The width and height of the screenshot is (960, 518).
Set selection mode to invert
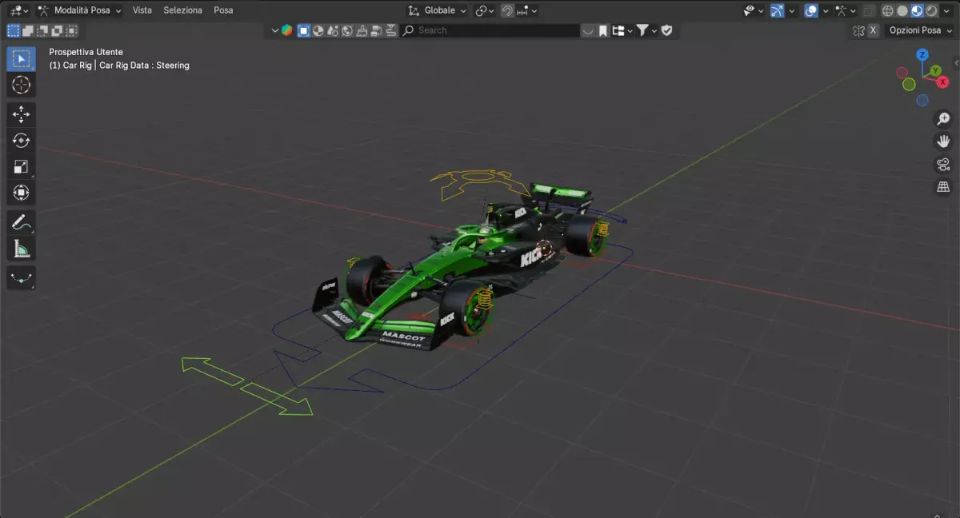click(x=57, y=30)
